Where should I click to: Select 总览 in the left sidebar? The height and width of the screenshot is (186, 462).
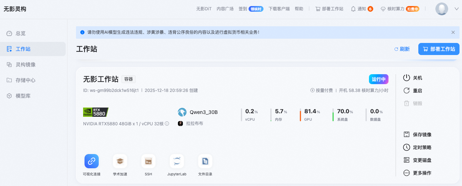(21, 33)
